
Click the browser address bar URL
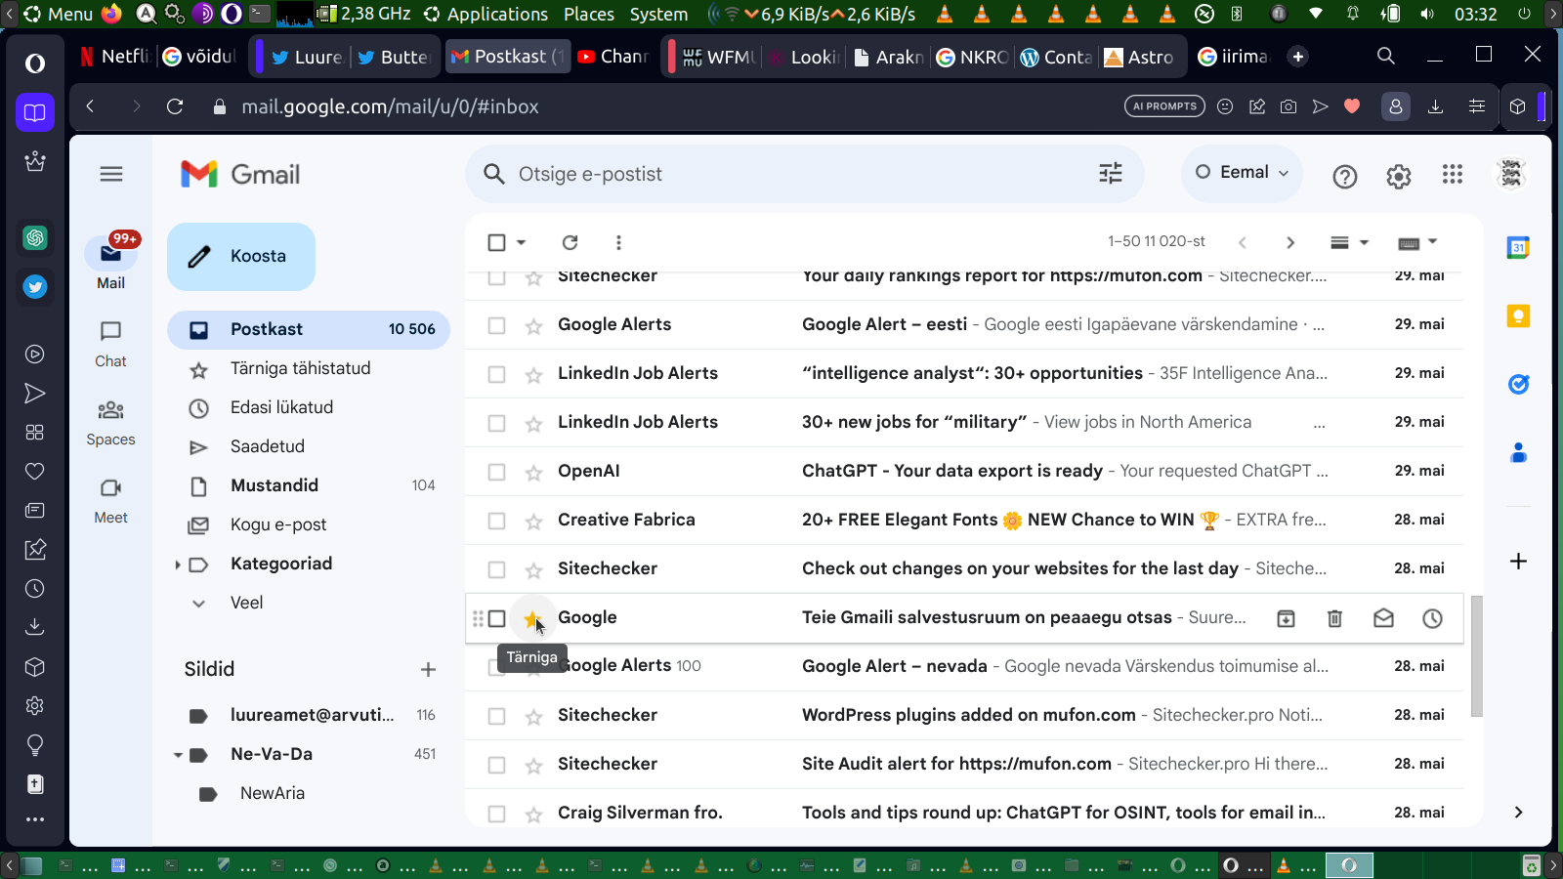(391, 106)
